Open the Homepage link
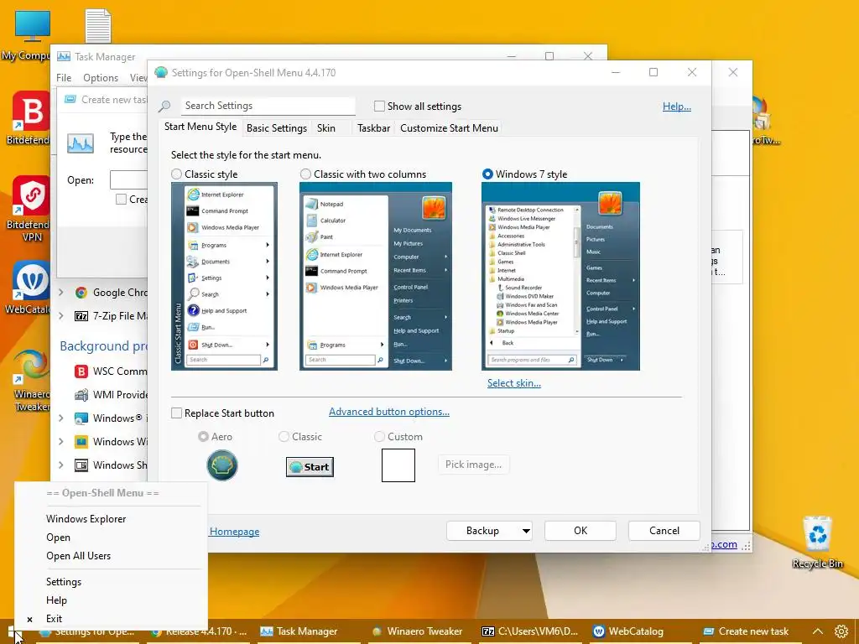This screenshot has height=644, width=859. (235, 531)
